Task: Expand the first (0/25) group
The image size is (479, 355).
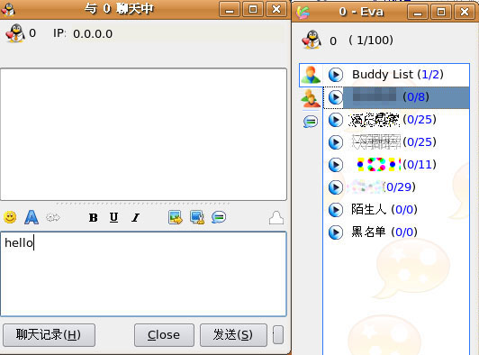Action: [336, 120]
